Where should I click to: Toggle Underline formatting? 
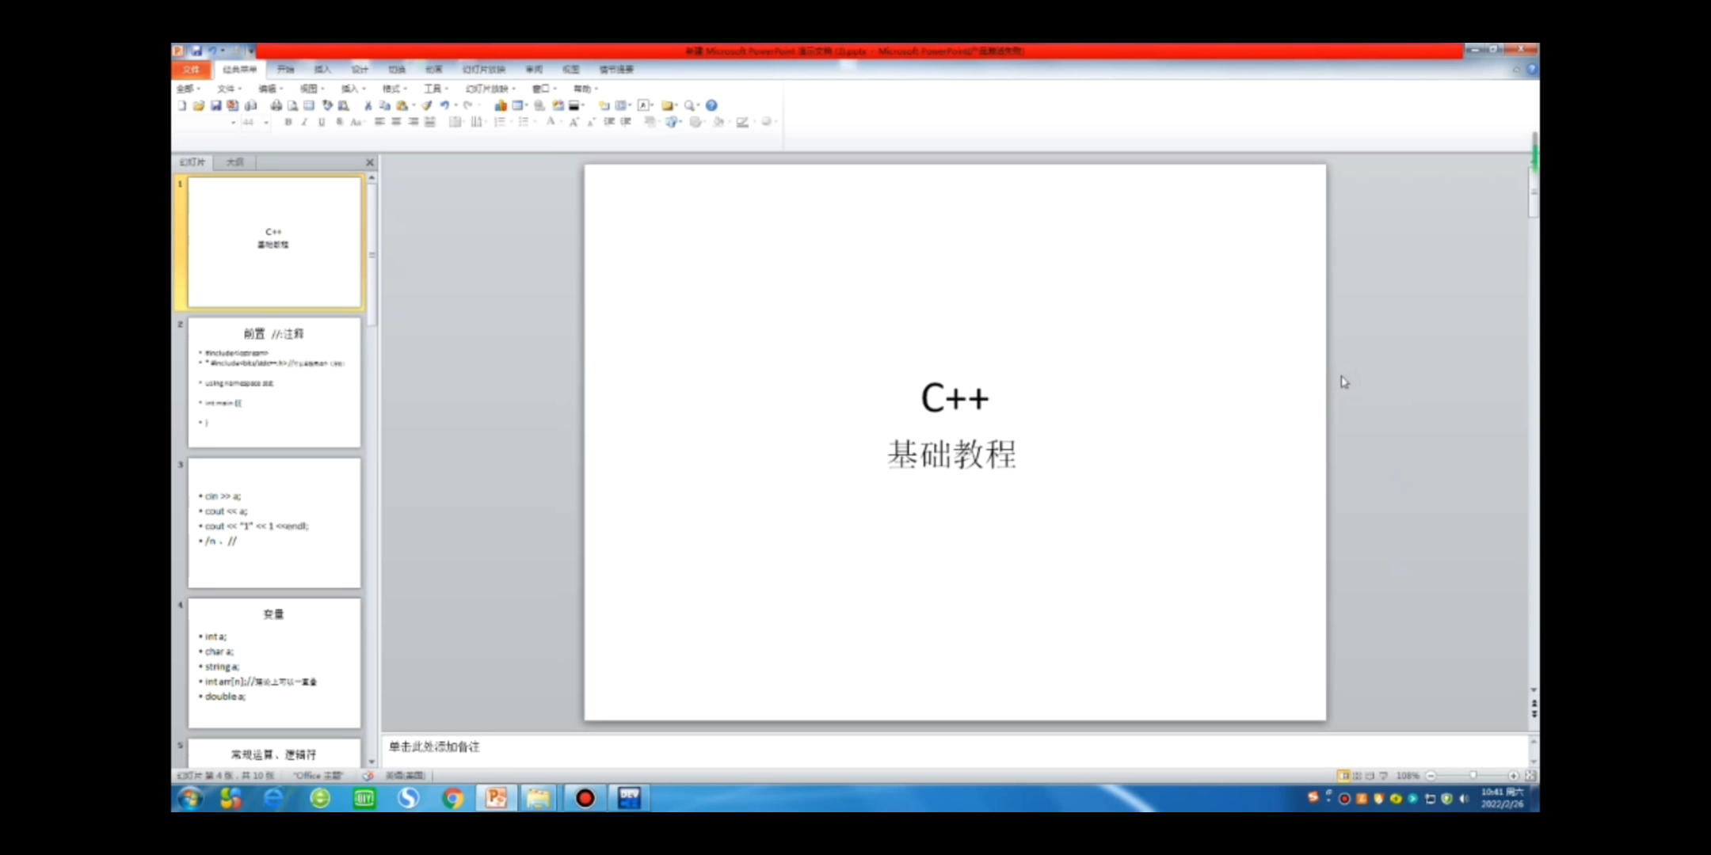[x=322, y=122]
